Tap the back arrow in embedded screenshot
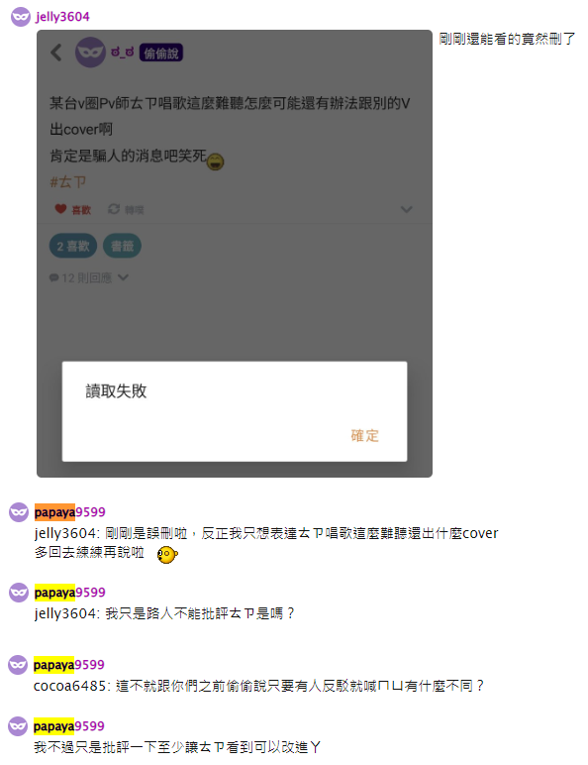The image size is (588, 765). (x=56, y=53)
